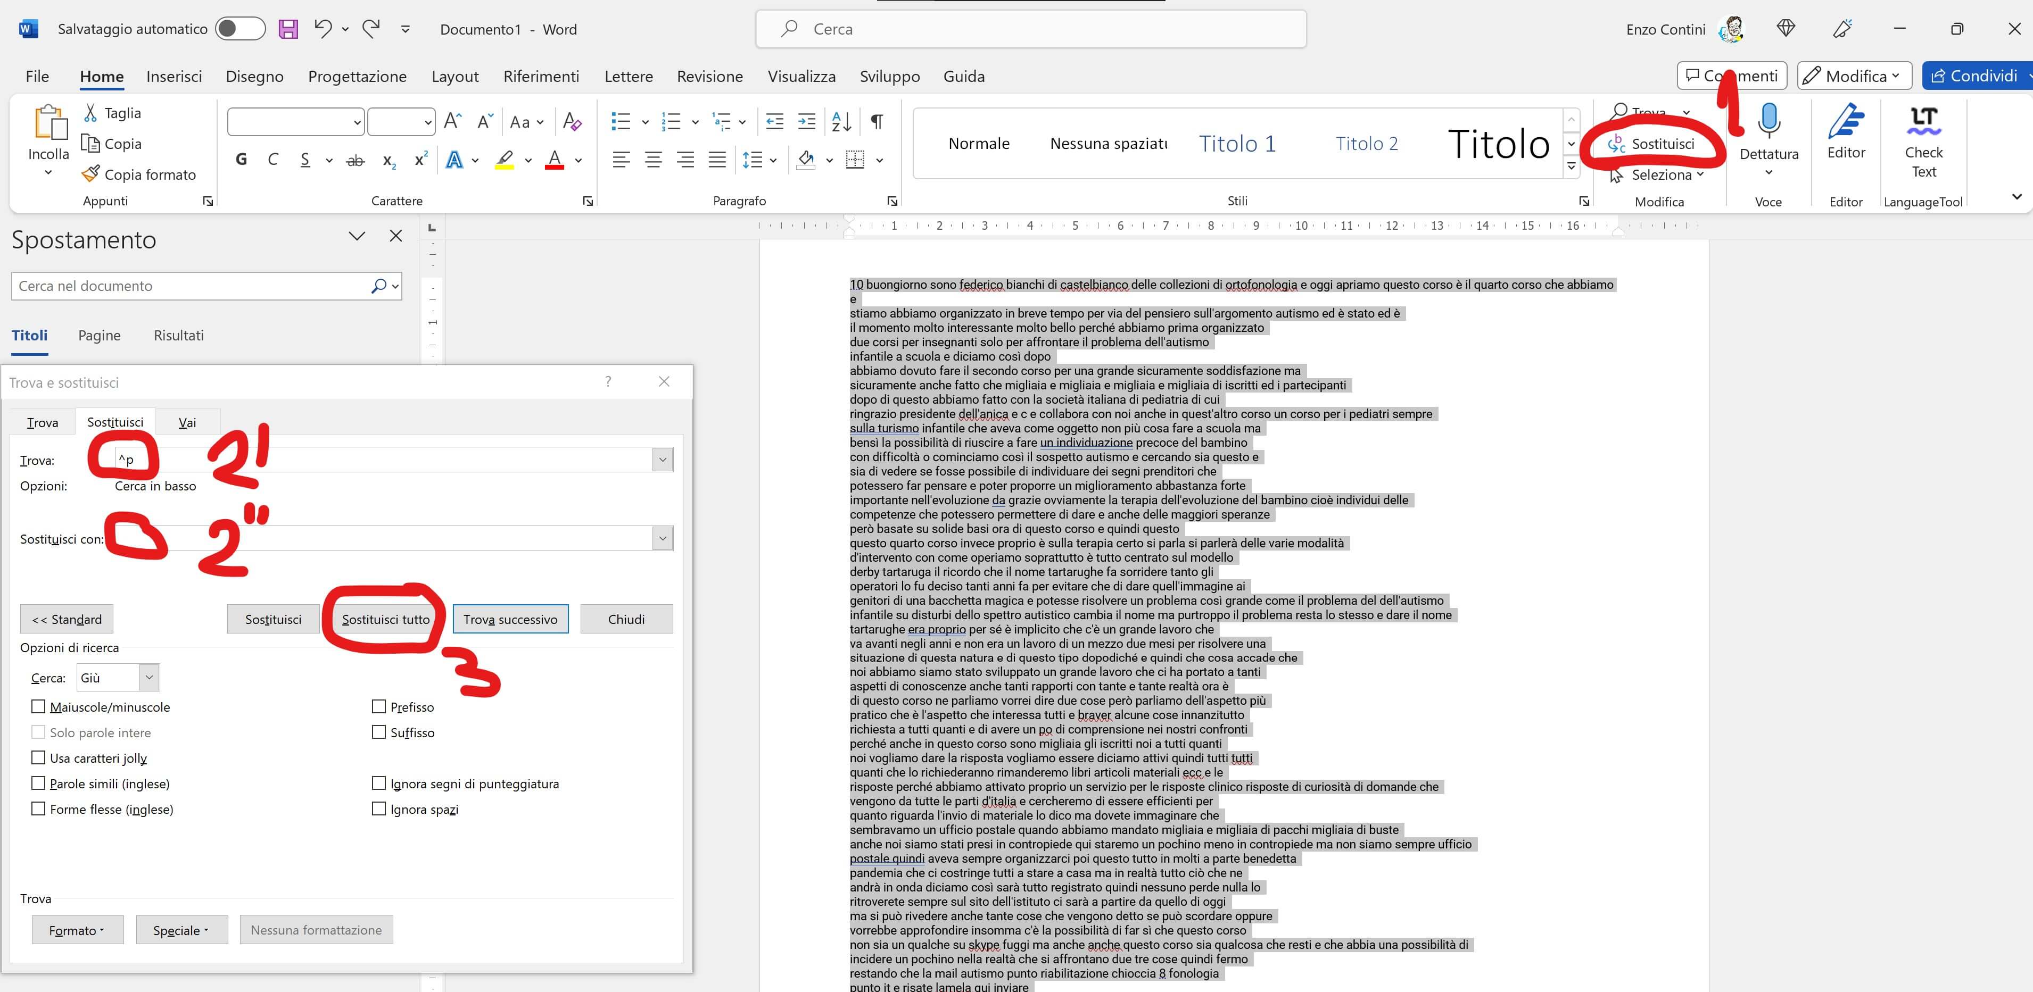The width and height of the screenshot is (2033, 992).
Task: Switch to the Trova dialog tab
Action: (x=43, y=423)
